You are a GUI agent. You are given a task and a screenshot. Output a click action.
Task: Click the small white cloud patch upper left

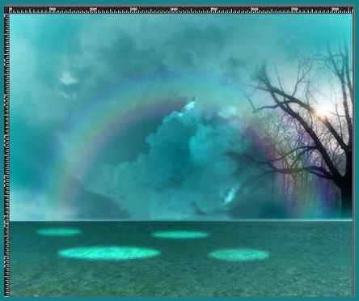tap(67, 78)
